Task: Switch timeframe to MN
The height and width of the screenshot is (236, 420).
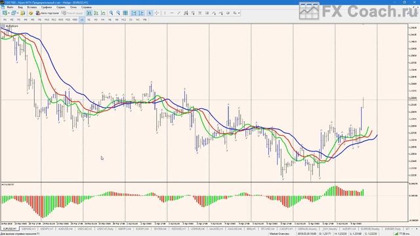Action: 144,20
